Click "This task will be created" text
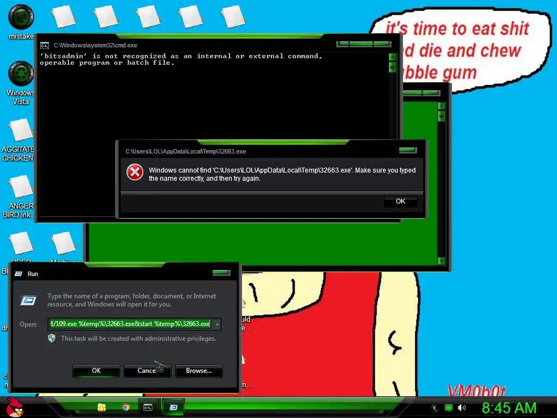 tap(138, 339)
